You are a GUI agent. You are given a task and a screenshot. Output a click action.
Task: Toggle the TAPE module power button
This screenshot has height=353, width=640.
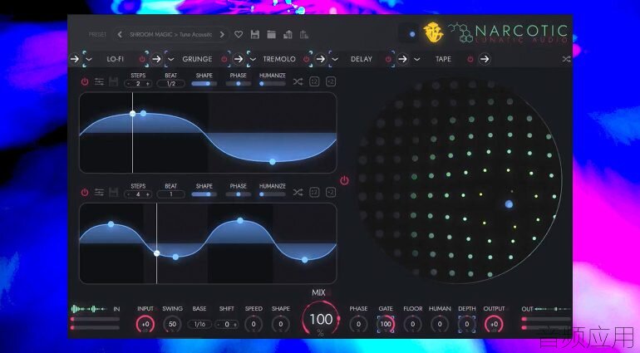(470, 59)
